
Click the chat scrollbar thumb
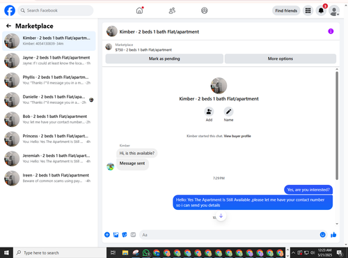(x=337, y=126)
